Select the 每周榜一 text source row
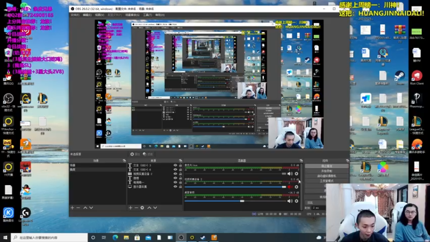The image size is (430, 242). tap(154, 182)
